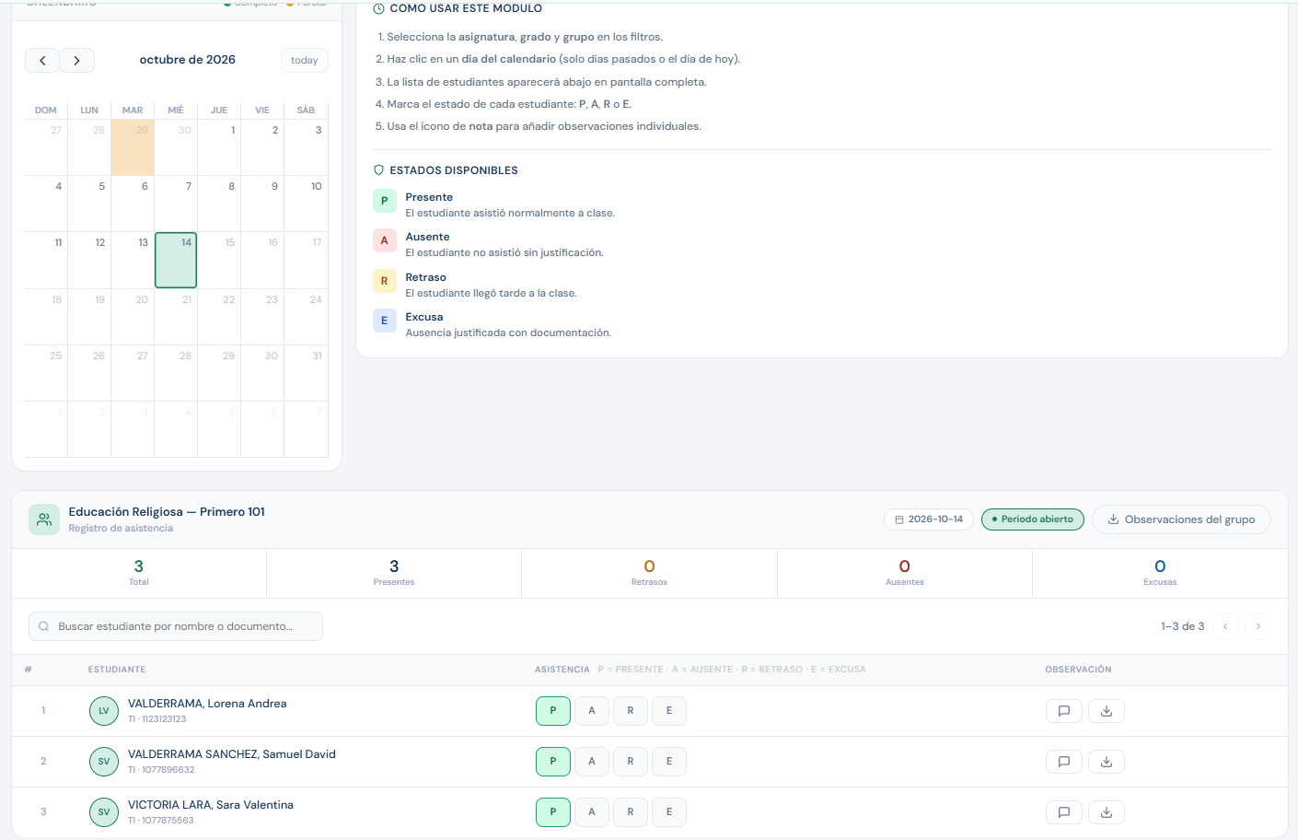Image resolution: width=1298 pixels, height=840 pixels.
Task: Advance the calendar to the next month
Action: 77,60
